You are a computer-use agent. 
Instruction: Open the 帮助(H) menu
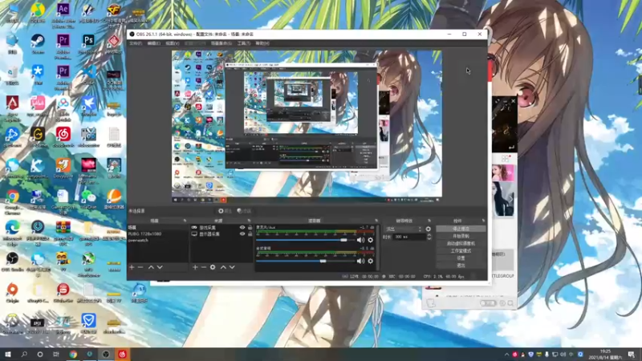click(x=262, y=43)
